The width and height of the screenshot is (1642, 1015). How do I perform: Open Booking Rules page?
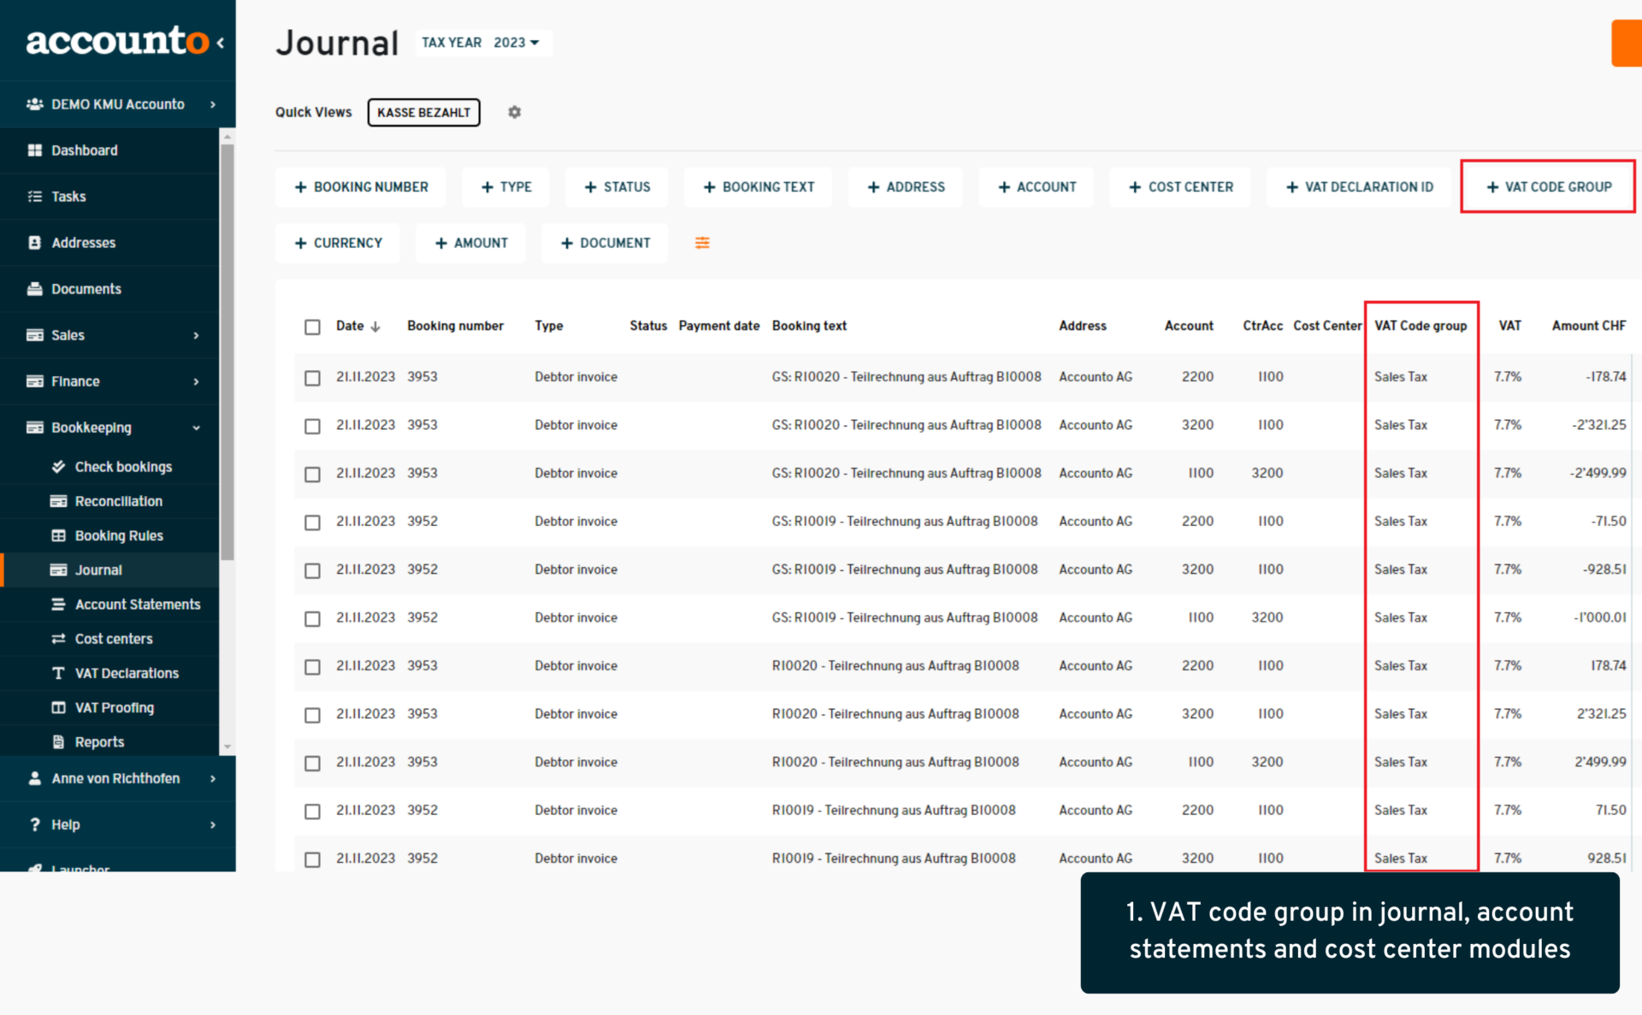pyautogui.click(x=109, y=536)
